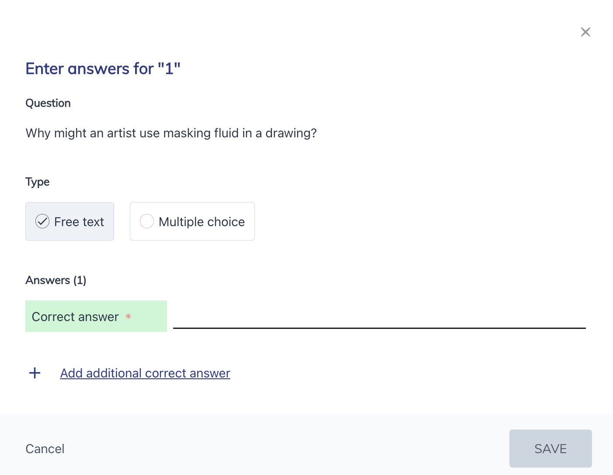Close the answers dialog with the X icon

(585, 32)
